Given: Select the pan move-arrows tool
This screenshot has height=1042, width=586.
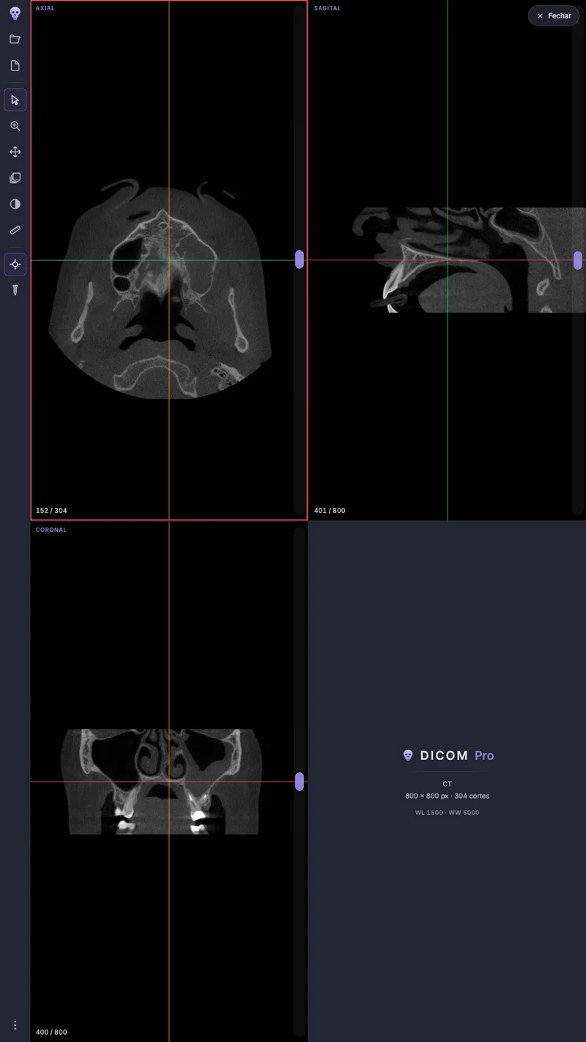Looking at the screenshot, I should (x=15, y=152).
